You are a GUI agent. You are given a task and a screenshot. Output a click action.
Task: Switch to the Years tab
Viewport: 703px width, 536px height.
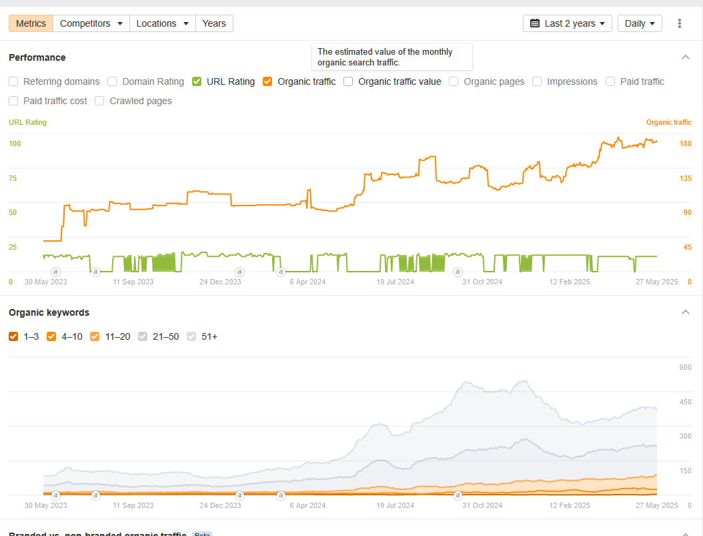[x=214, y=23]
